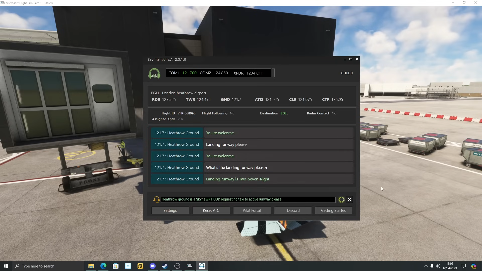The width and height of the screenshot is (482, 271).
Task: Open the Pilot Portal
Action: click(x=252, y=210)
